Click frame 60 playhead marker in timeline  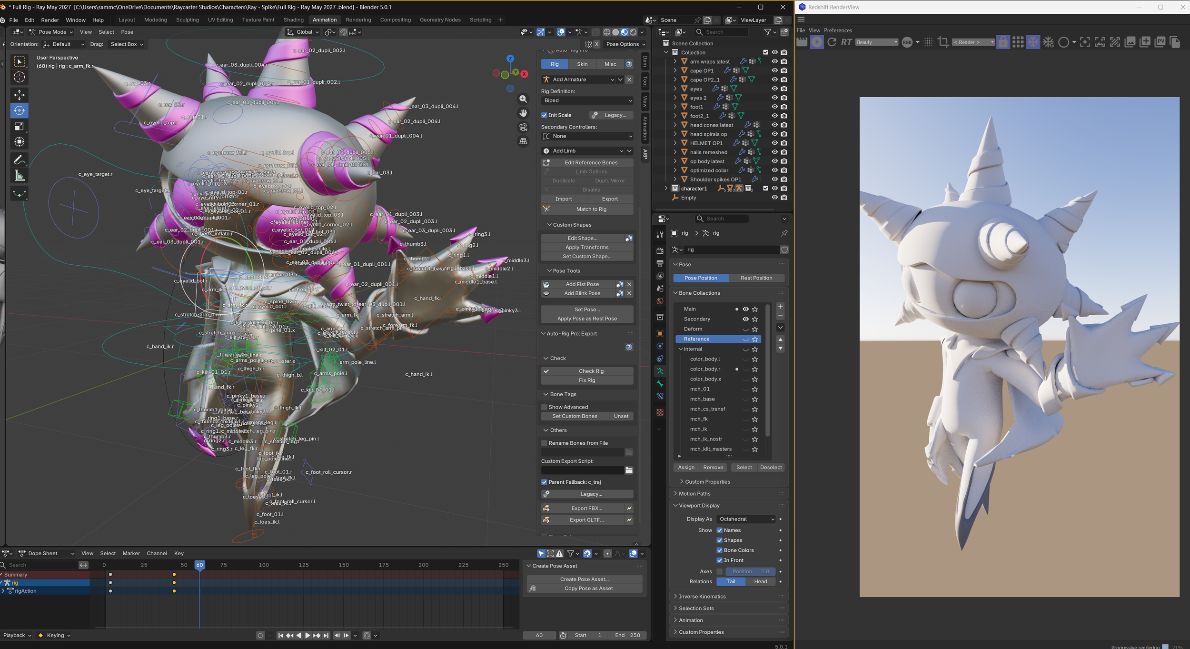coord(199,565)
